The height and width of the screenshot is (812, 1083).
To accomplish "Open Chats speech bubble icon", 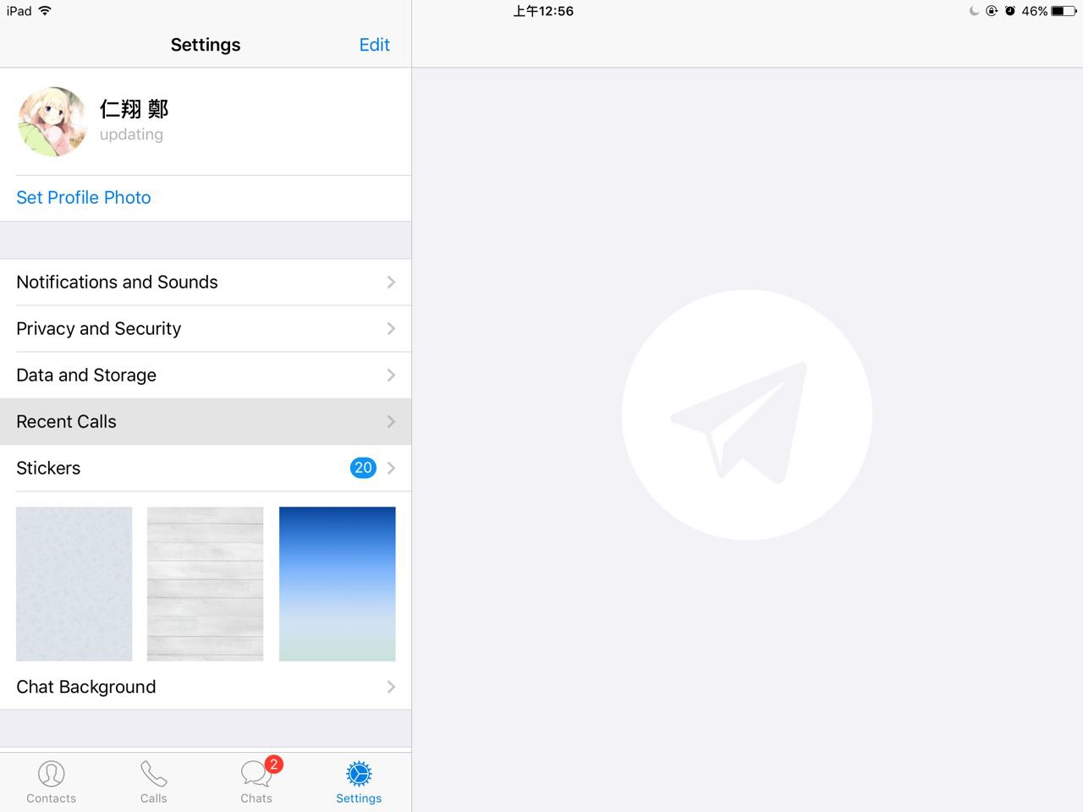I will tap(254, 773).
